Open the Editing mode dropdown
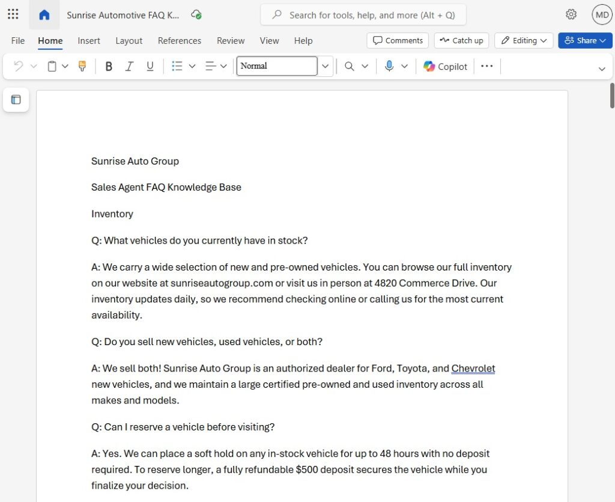 pyautogui.click(x=524, y=40)
